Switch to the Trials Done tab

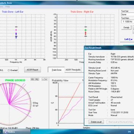tap(56, 70)
